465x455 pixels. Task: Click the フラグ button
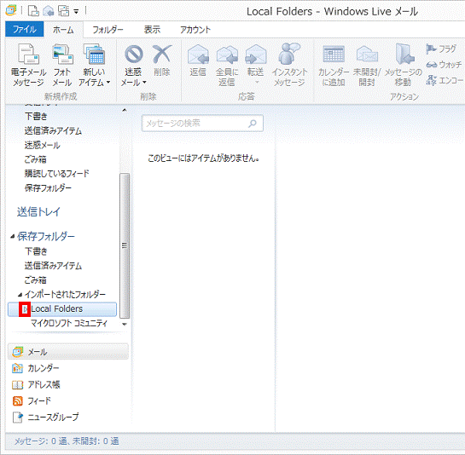pos(441,49)
